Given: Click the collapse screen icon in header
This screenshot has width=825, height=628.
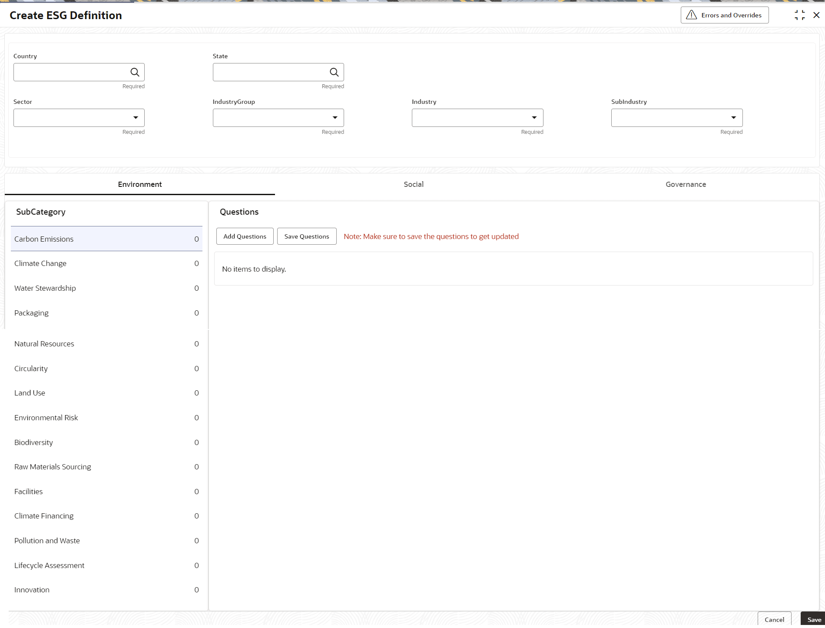Looking at the screenshot, I should coord(799,15).
